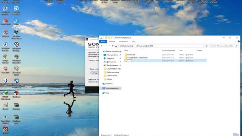Click pin icon beside Изображения
The width and height of the screenshot is (242, 136).
[120, 65]
